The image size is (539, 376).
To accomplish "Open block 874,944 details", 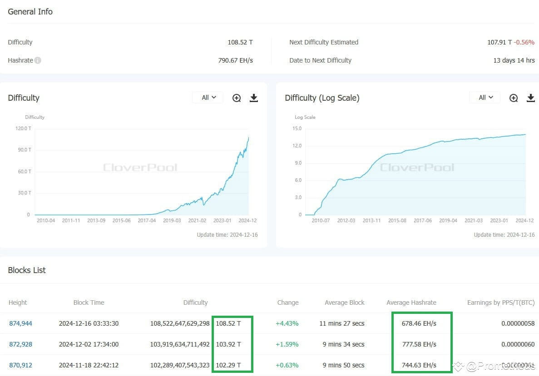I will tap(20, 323).
